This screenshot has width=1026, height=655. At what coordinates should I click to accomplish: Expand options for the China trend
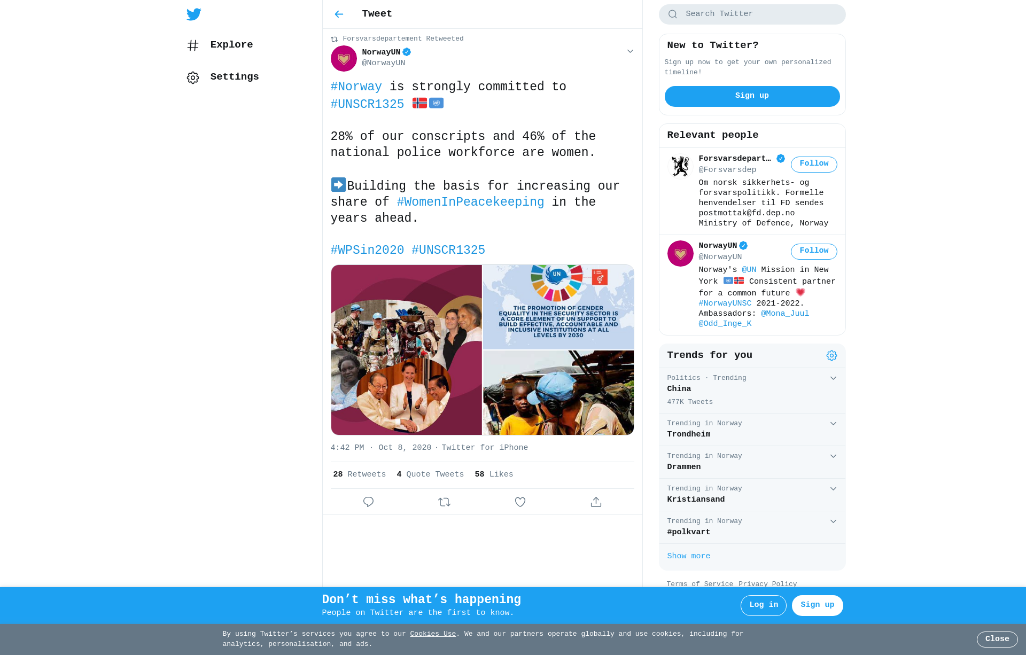click(833, 378)
